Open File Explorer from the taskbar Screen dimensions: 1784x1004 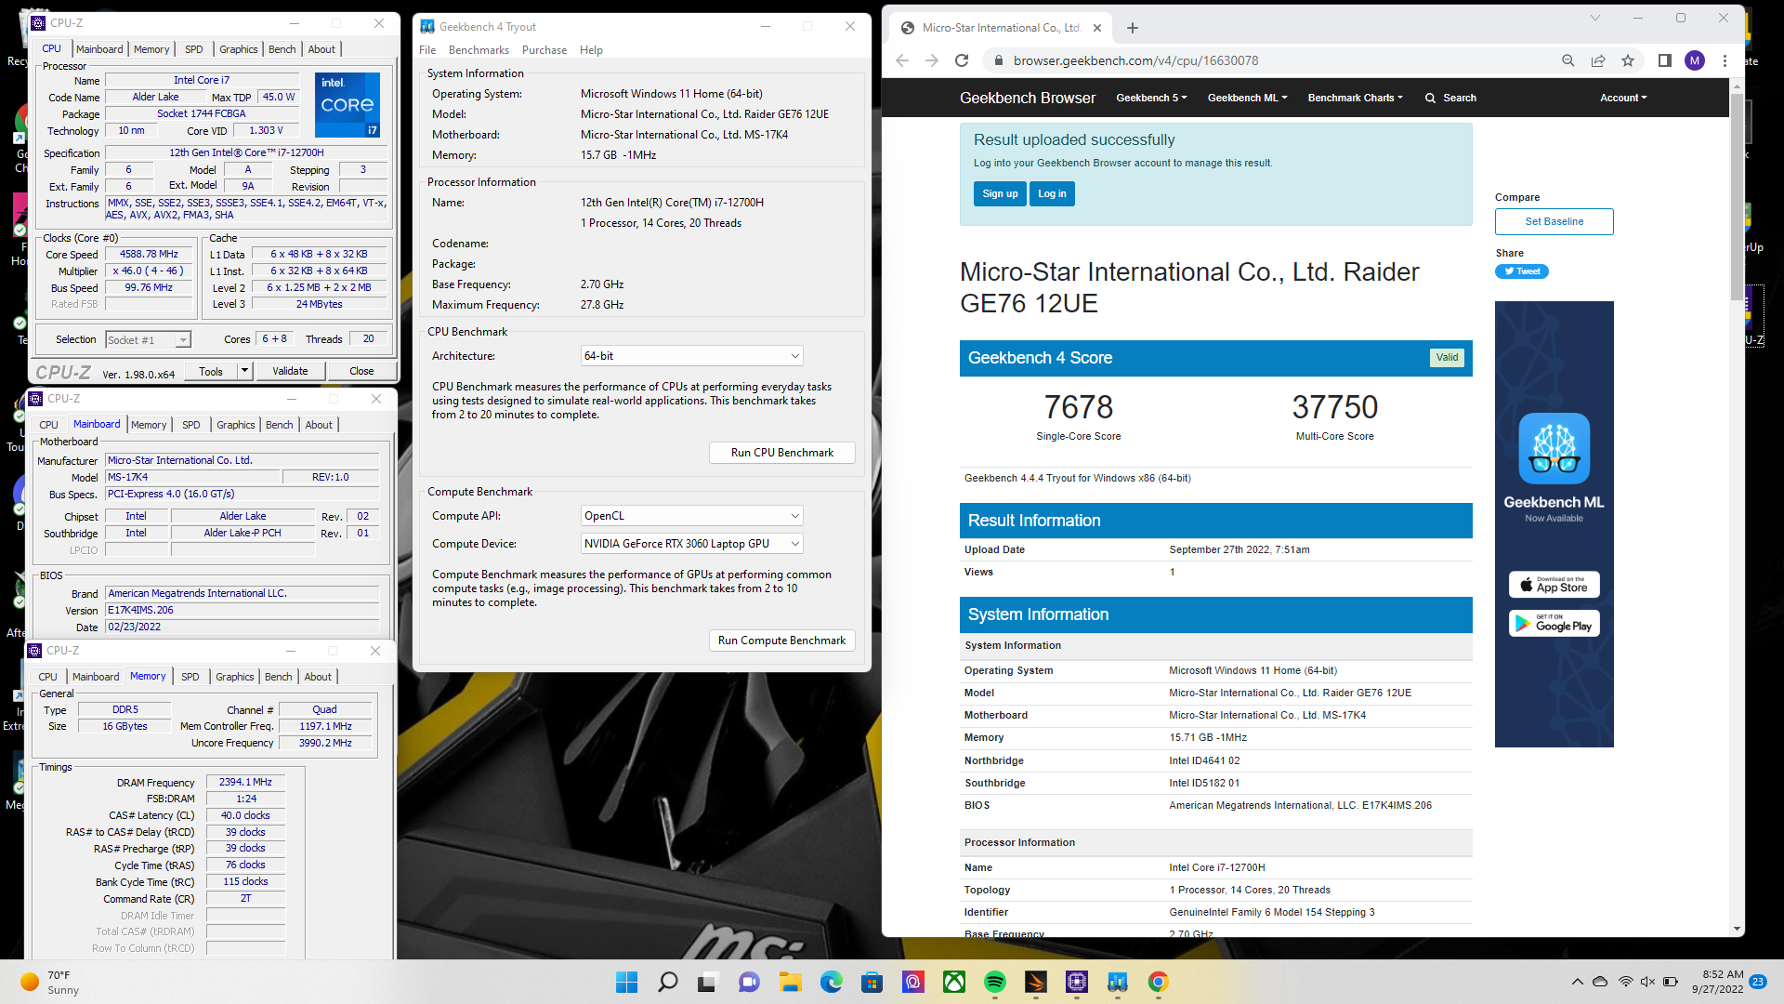790,982
